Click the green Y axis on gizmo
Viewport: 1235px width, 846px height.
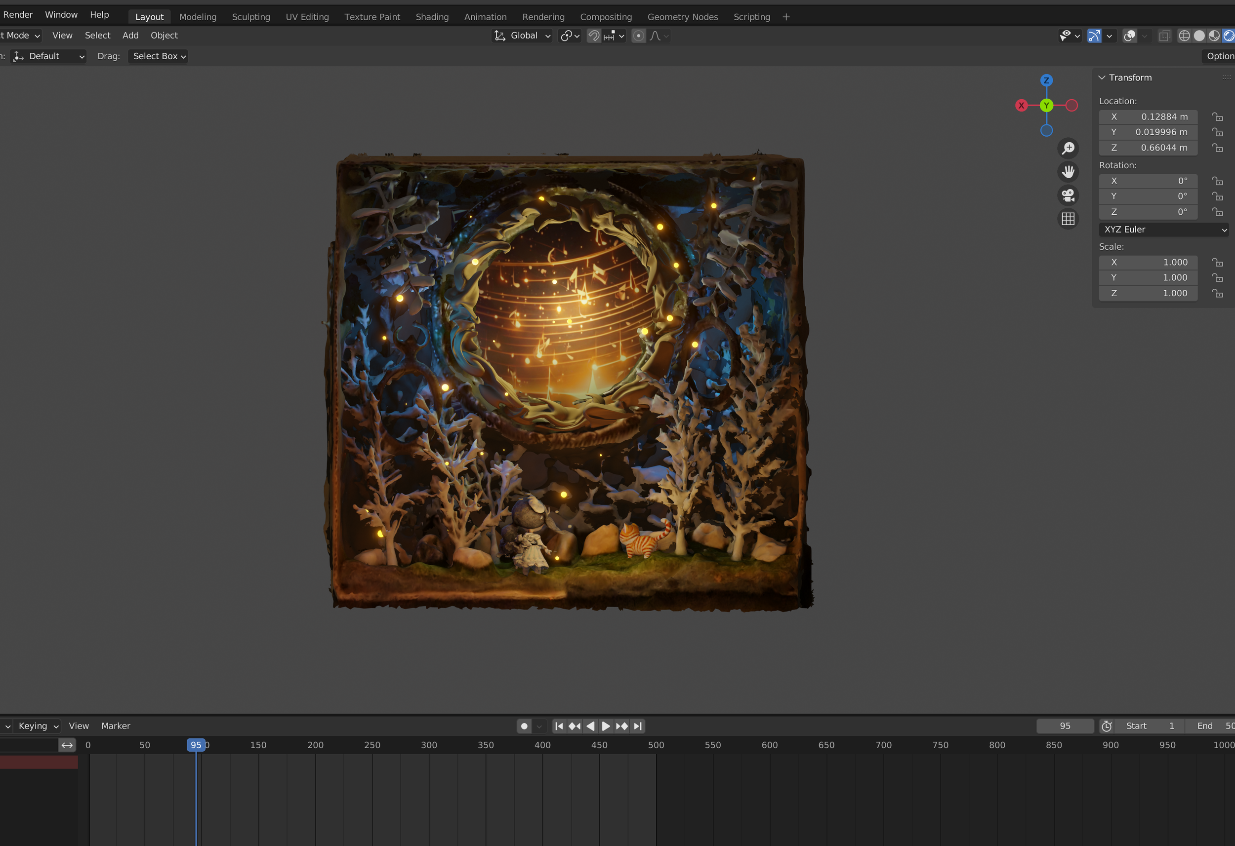click(x=1046, y=105)
